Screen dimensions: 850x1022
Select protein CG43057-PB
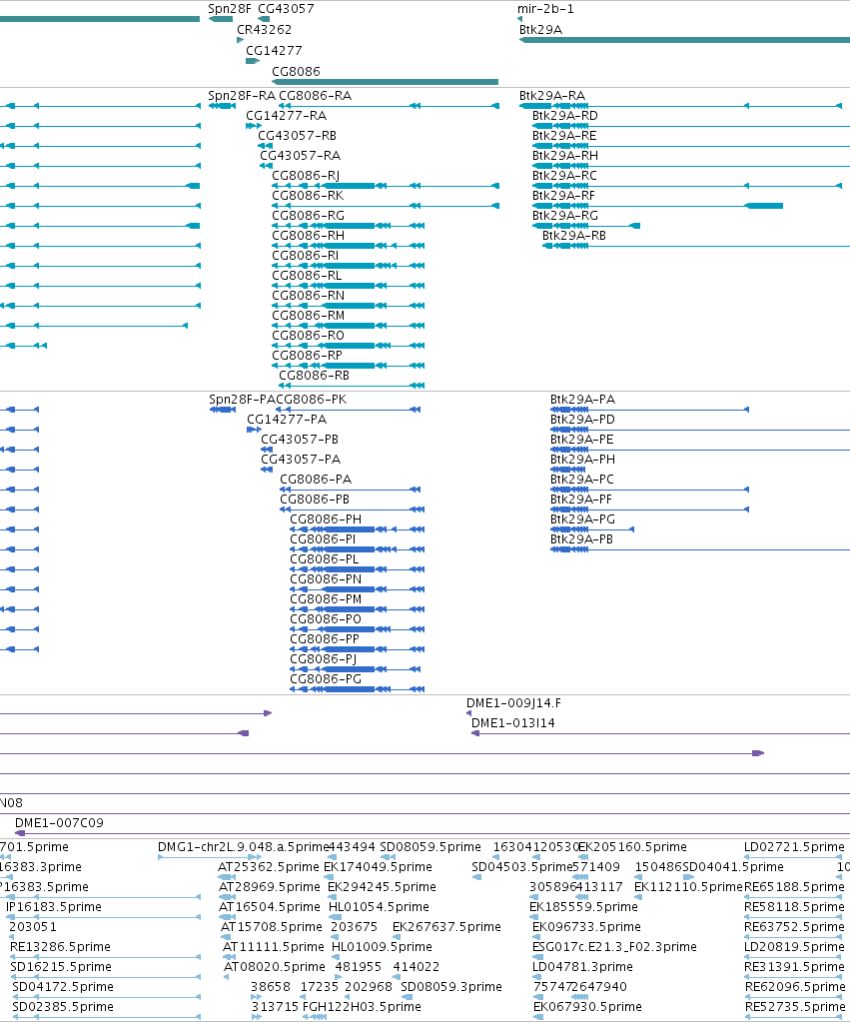300,440
